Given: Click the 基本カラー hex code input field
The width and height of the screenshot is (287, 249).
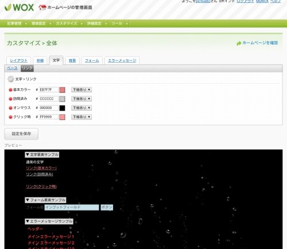Looking at the screenshot, I should tap(49, 90).
